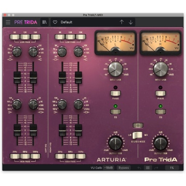Click the right channel EQ green LED
186x186 pixels.
[161, 106]
